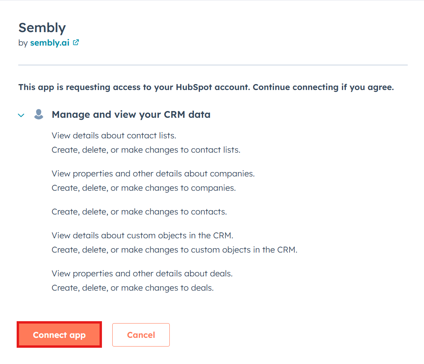This screenshot has height=364, width=424.
Task: Cancel the app connection request
Action: (x=141, y=335)
